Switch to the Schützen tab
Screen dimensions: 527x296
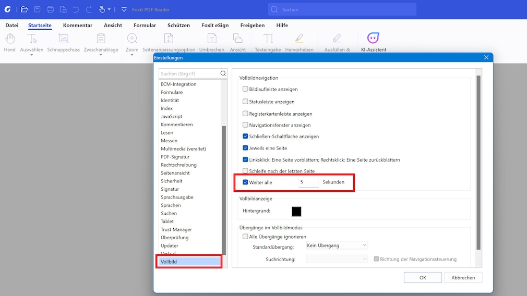click(178, 25)
